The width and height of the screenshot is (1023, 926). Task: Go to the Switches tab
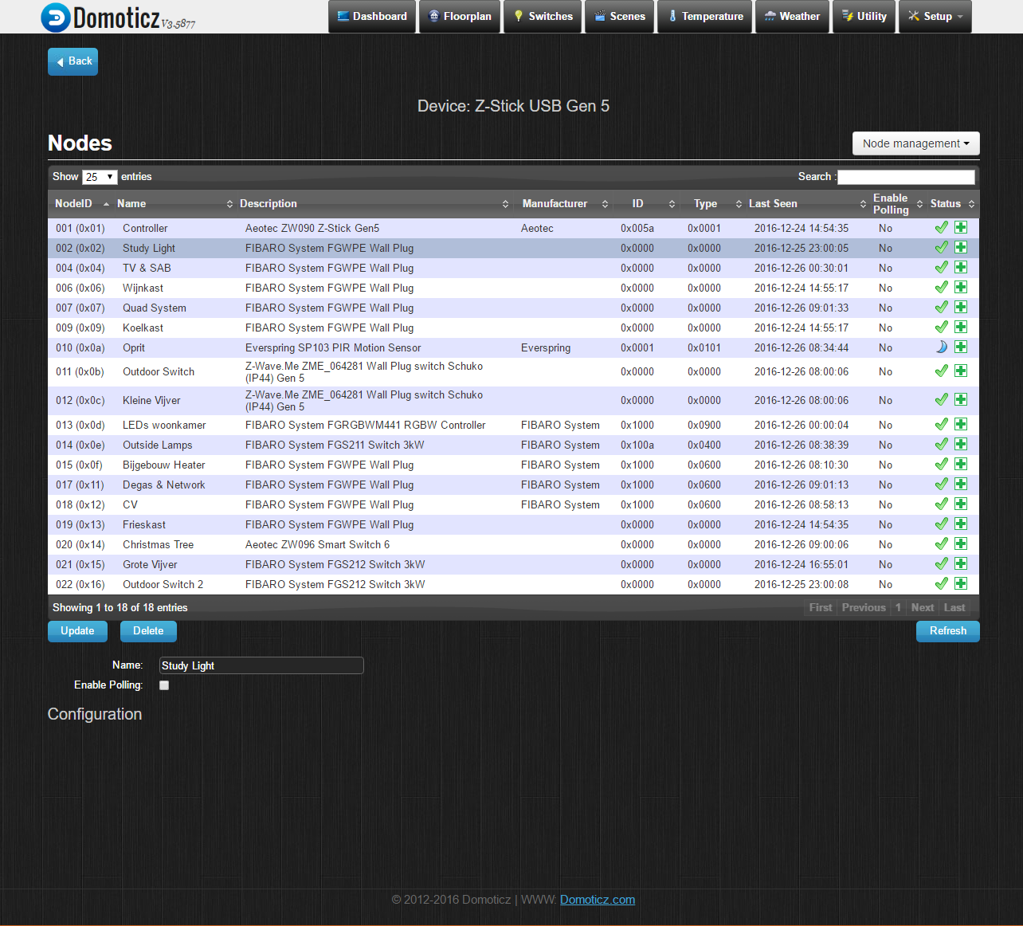[543, 16]
